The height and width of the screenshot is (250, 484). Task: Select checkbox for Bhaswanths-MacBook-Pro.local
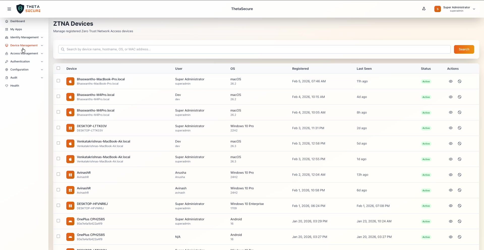[58, 81]
